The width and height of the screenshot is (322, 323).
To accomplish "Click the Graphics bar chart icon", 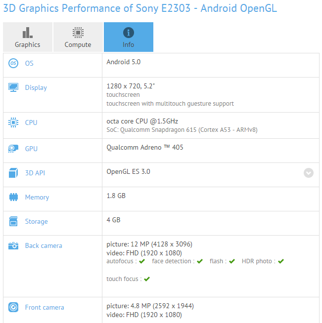I will 28,33.
